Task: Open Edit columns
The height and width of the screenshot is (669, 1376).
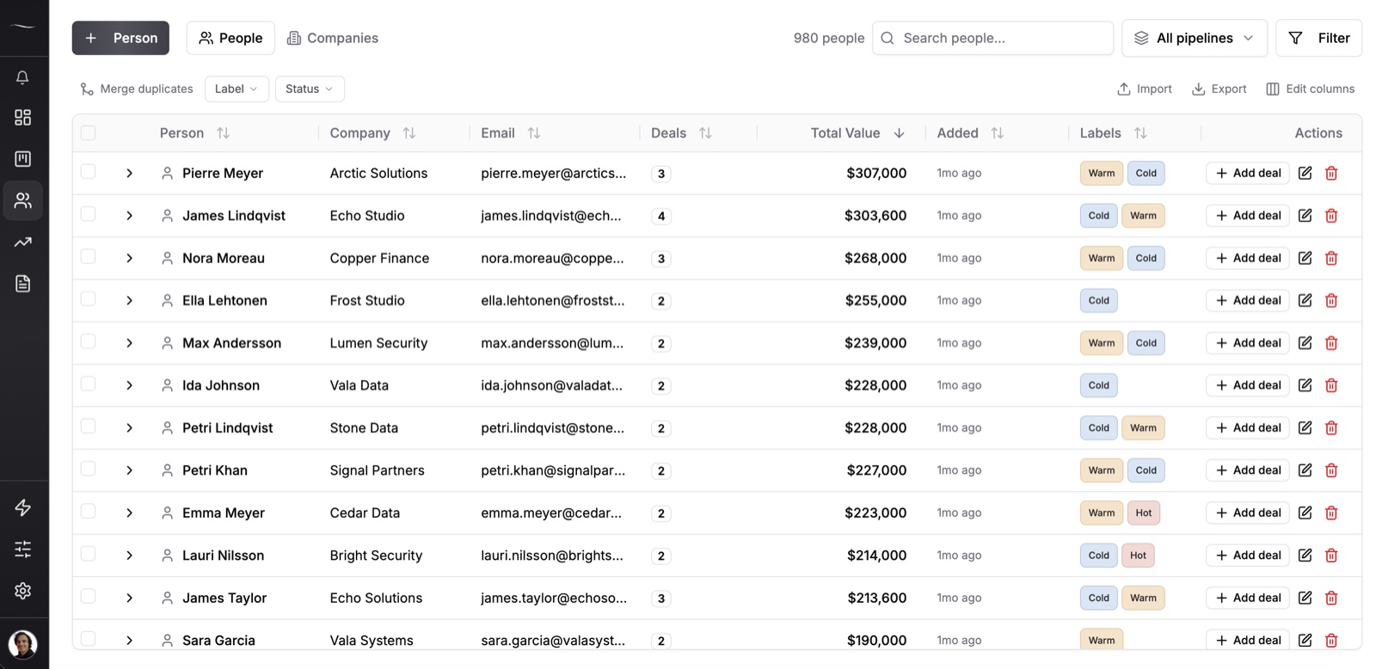Action: click(x=1310, y=89)
